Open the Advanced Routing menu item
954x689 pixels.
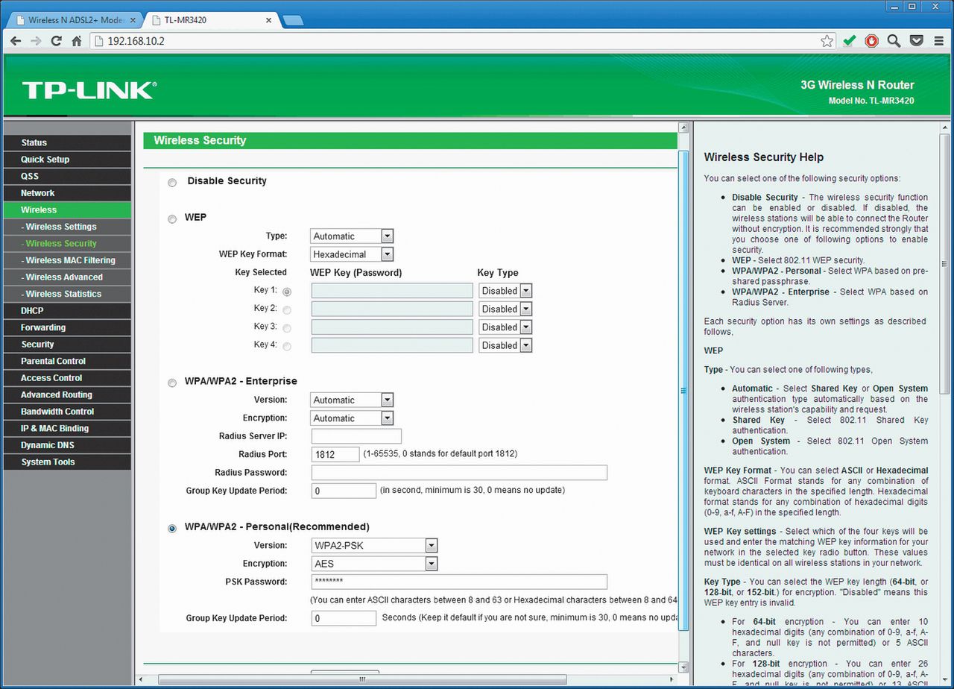(x=67, y=394)
